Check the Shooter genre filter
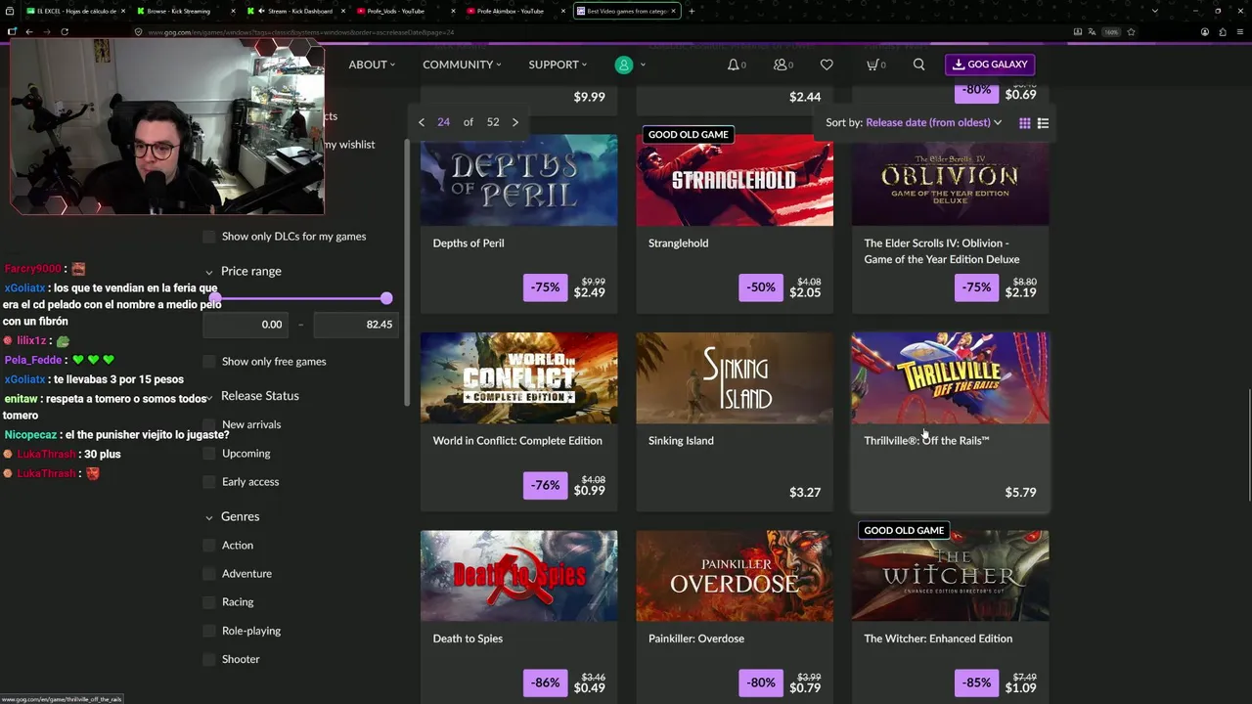This screenshot has height=704, width=1252. [209, 659]
